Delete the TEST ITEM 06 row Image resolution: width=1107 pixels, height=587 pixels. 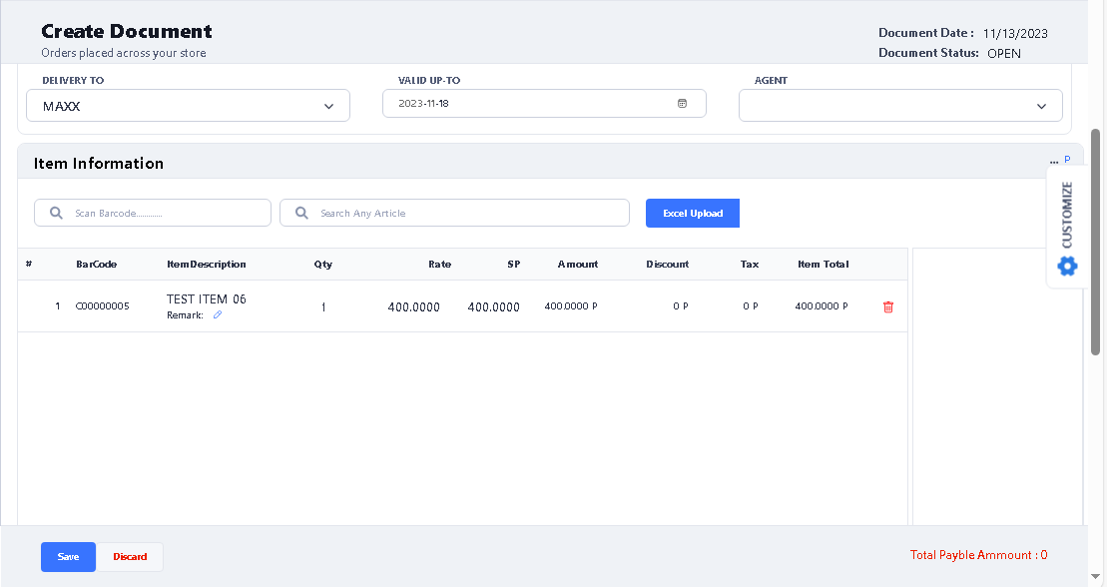click(x=888, y=306)
